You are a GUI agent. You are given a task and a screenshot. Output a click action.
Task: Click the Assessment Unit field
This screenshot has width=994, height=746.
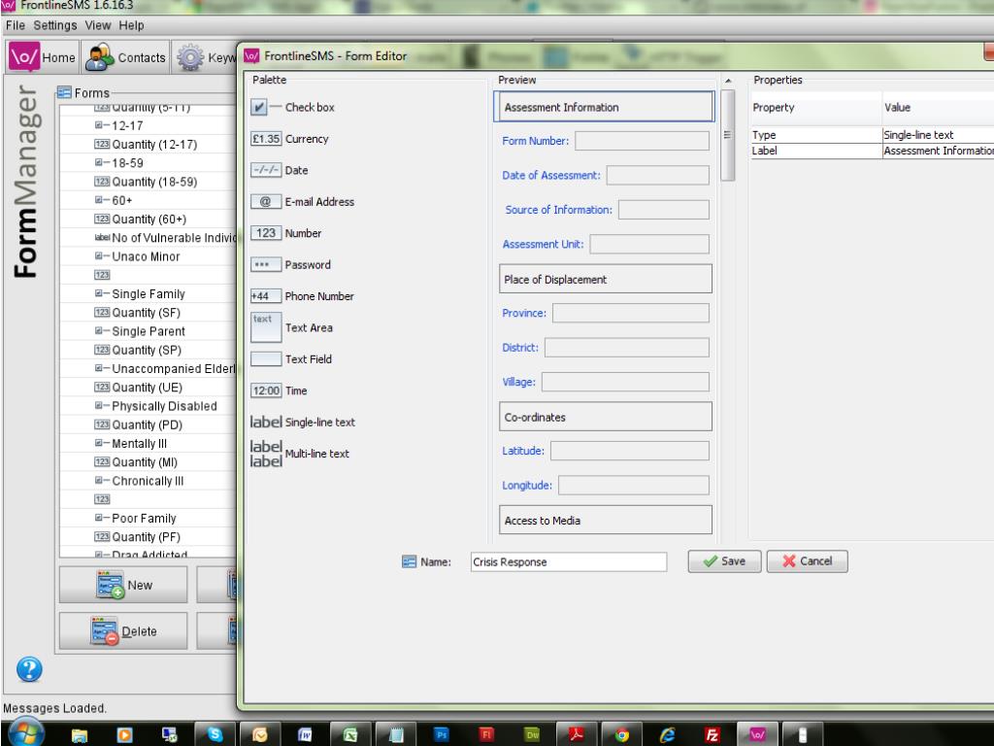click(649, 244)
